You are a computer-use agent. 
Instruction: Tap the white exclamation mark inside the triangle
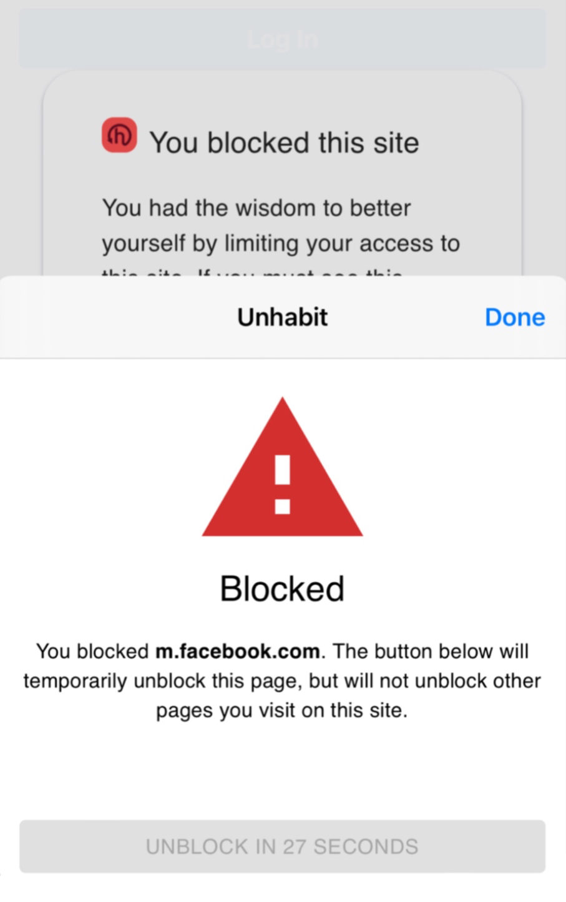[282, 484]
